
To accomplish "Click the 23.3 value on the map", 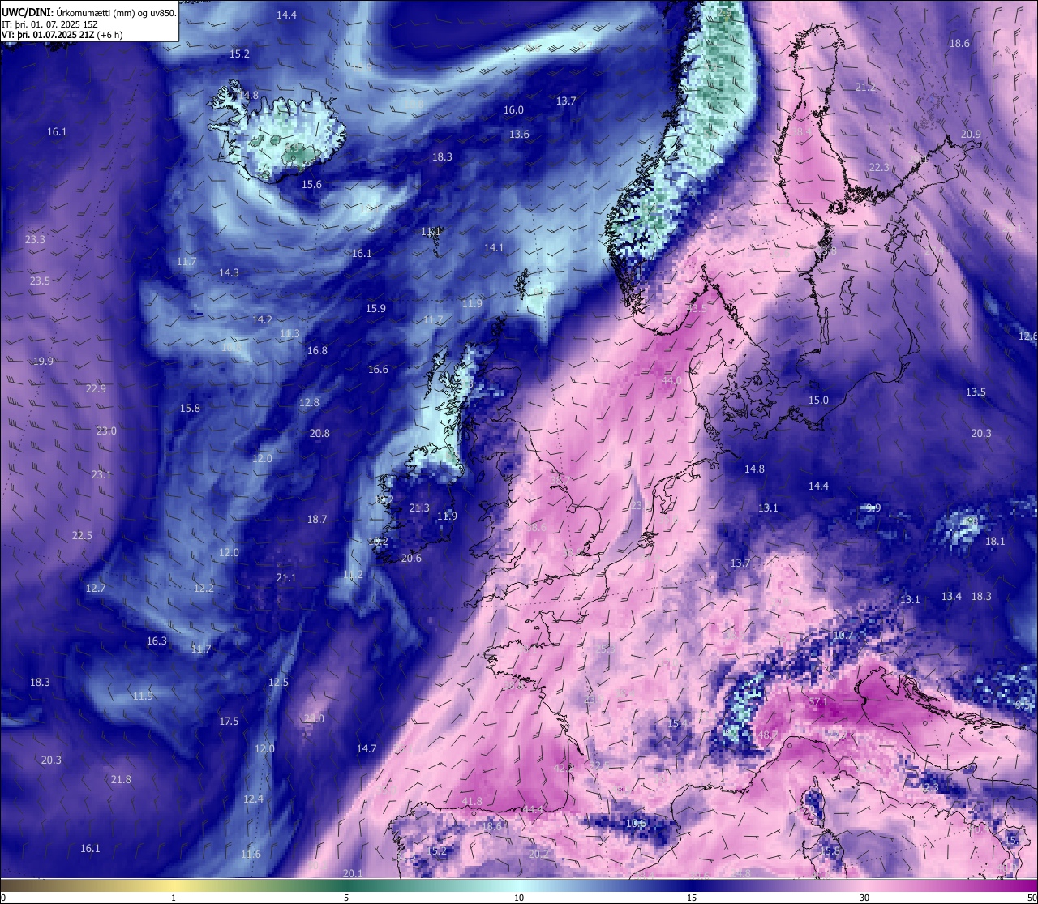I will [35, 239].
